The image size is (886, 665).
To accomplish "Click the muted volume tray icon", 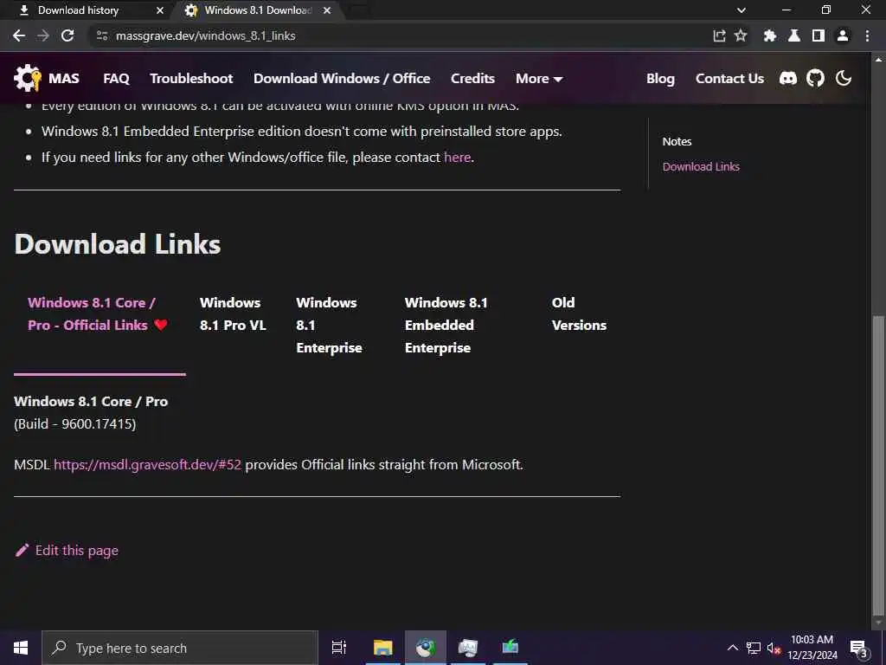I will (774, 648).
